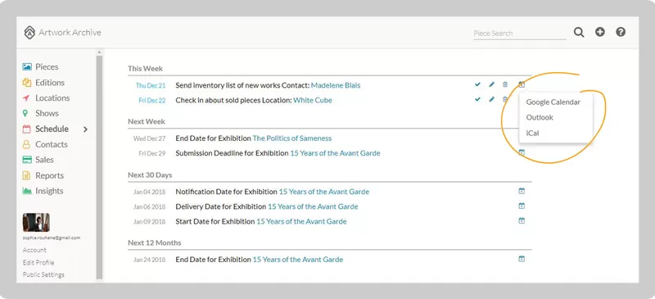Viewport: 655px width, 299px height.
Task: Click calendar export icon for Jan 06 2018
Action: (522, 206)
